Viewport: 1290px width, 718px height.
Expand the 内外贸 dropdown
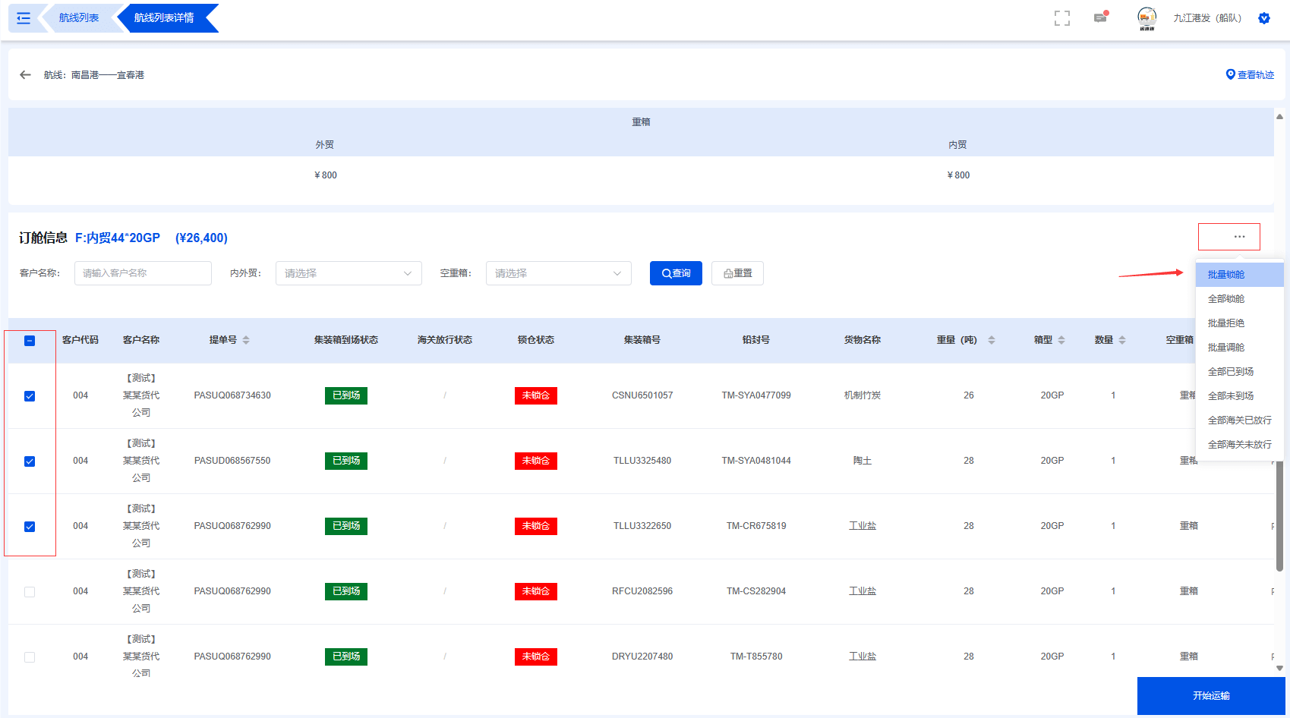[x=348, y=273]
